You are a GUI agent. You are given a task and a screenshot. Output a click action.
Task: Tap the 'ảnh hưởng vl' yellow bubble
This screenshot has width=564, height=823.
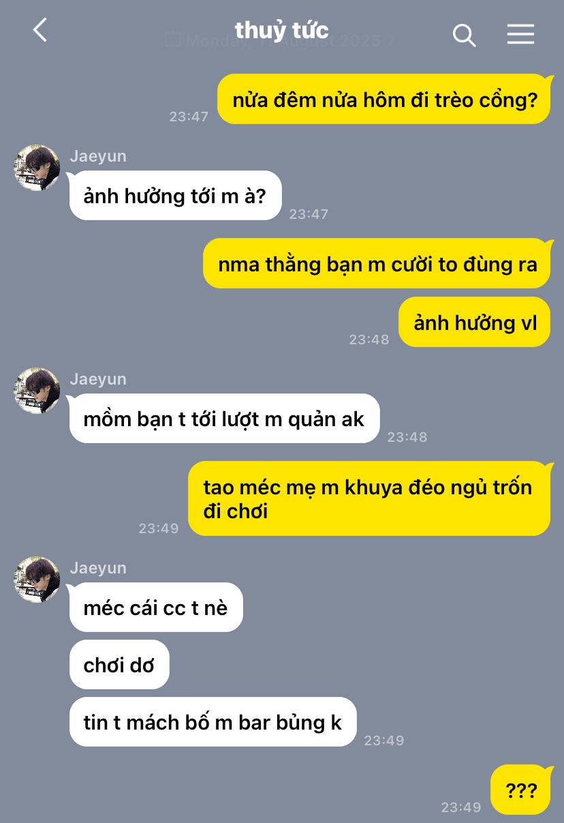pyautogui.click(x=475, y=322)
